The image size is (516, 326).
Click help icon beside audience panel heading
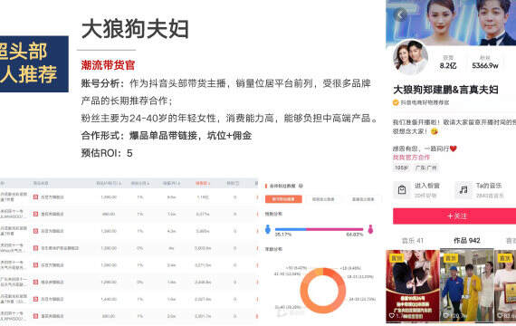[301, 186]
